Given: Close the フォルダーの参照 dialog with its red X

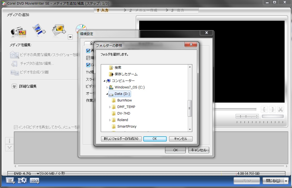Looking at the screenshot, I should (191, 44).
